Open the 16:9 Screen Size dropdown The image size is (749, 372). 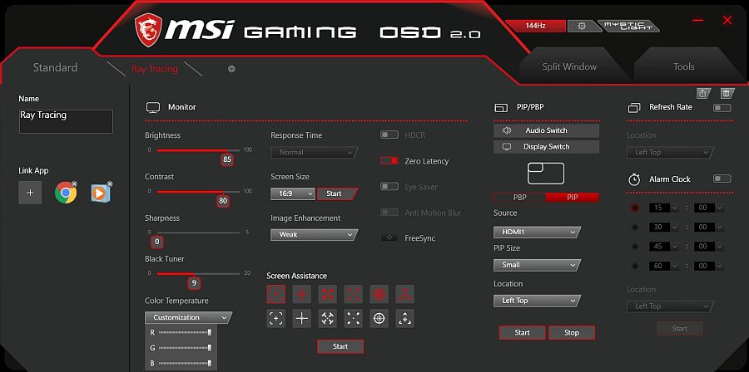293,193
